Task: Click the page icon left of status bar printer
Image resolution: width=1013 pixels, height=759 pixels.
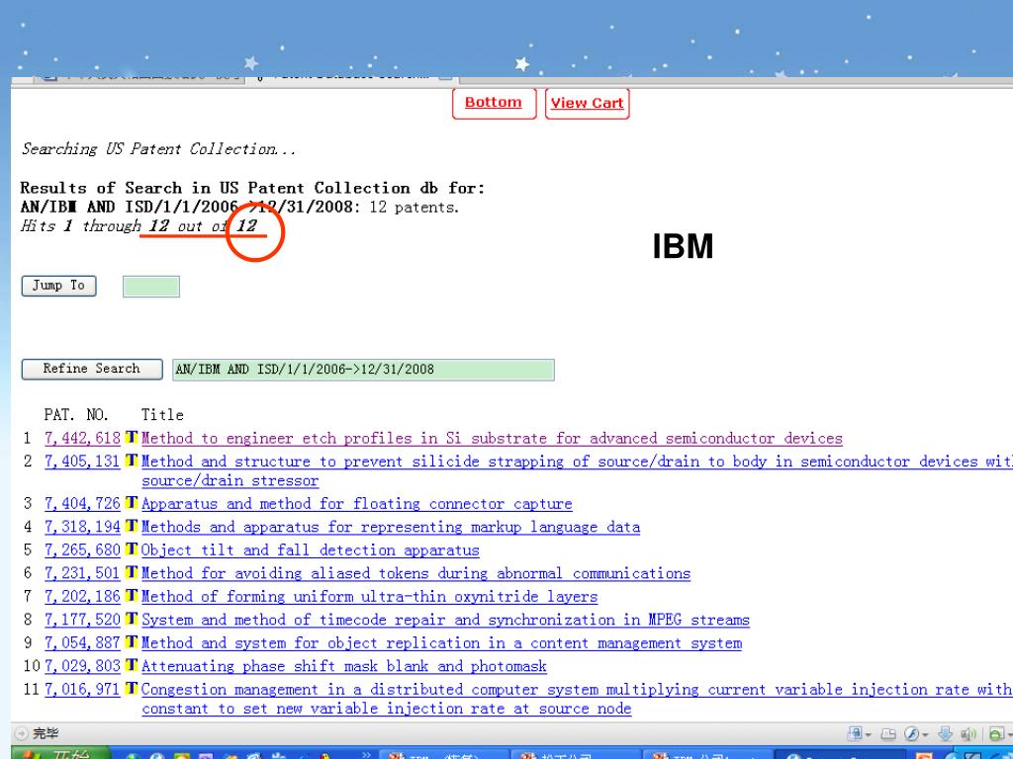Action: point(856,733)
